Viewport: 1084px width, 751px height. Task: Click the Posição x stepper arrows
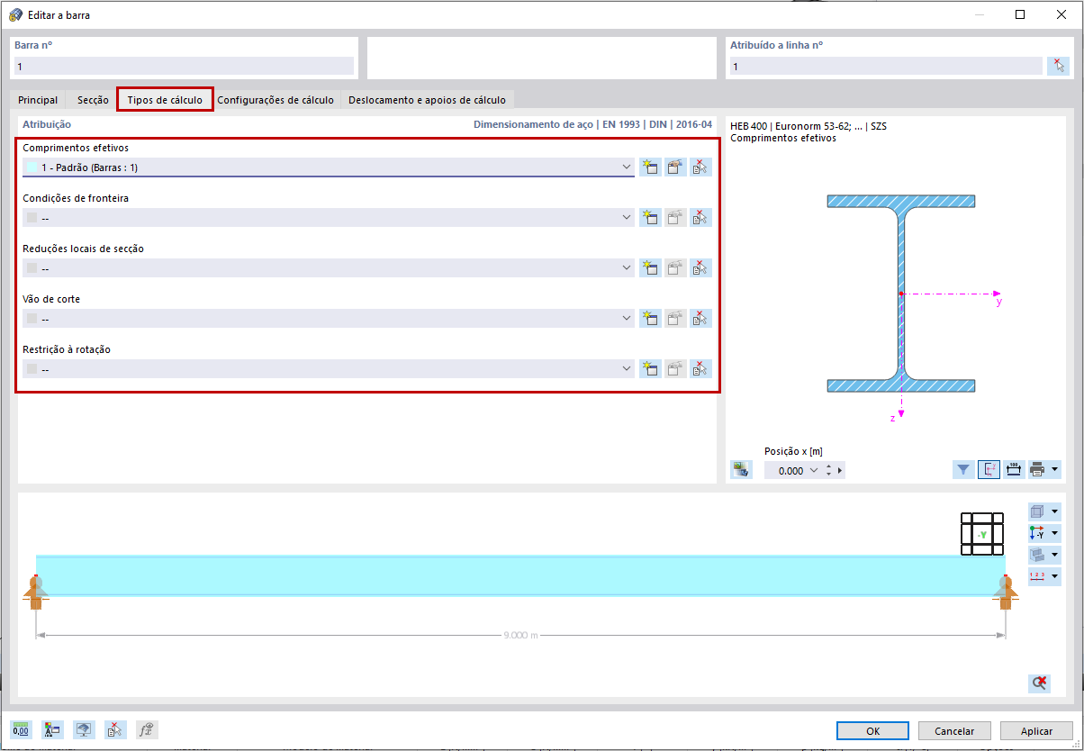pos(828,470)
